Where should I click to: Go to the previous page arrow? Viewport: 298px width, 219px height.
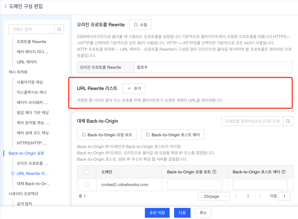point(236,196)
